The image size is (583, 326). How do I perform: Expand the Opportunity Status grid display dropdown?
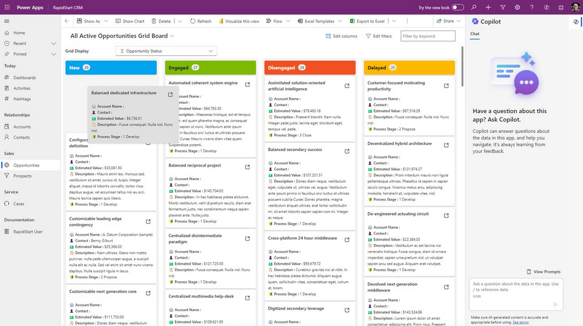[166, 51]
